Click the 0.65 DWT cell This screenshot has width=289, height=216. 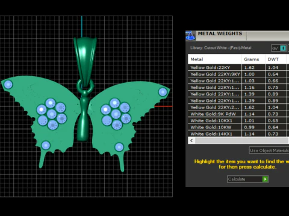pos(276,121)
